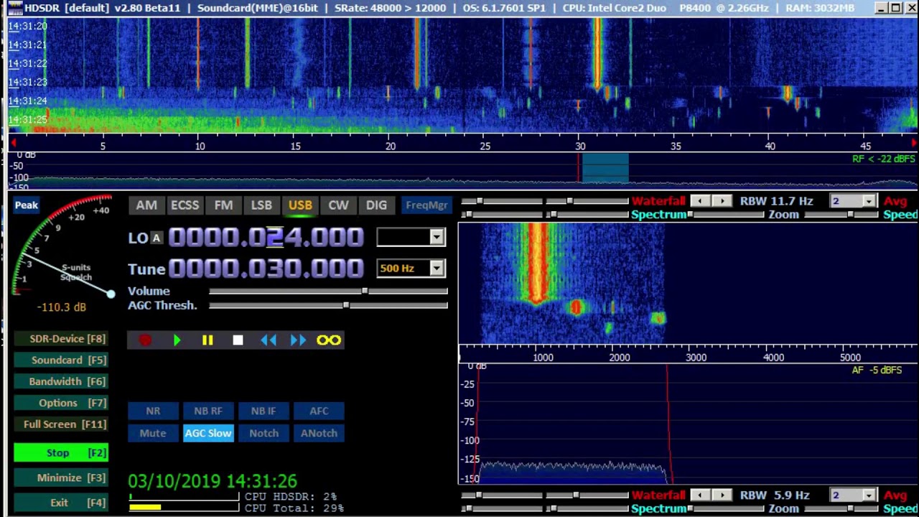Toggle the yellow loop playback icon
919x517 pixels.
coord(329,340)
